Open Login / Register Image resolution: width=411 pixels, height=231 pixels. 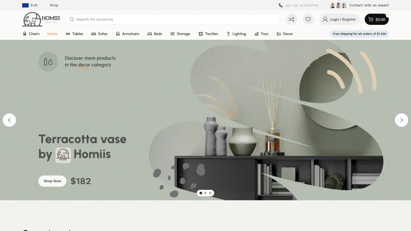click(339, 19)
